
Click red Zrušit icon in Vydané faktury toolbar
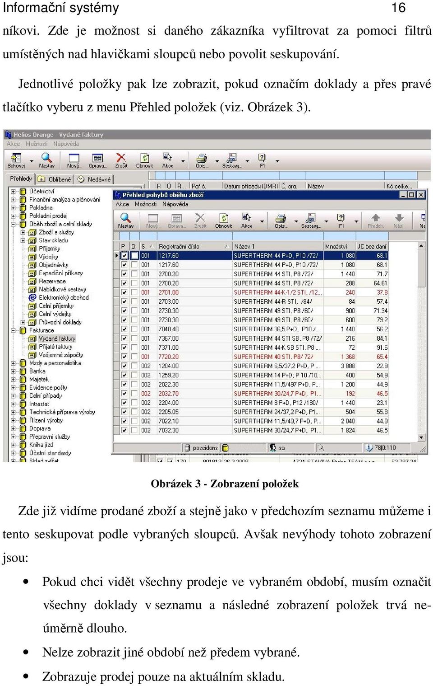pyautogui.click(x=121, y=157)
